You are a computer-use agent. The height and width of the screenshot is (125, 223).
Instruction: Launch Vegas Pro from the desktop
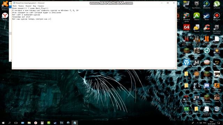[x=197, y=99]
